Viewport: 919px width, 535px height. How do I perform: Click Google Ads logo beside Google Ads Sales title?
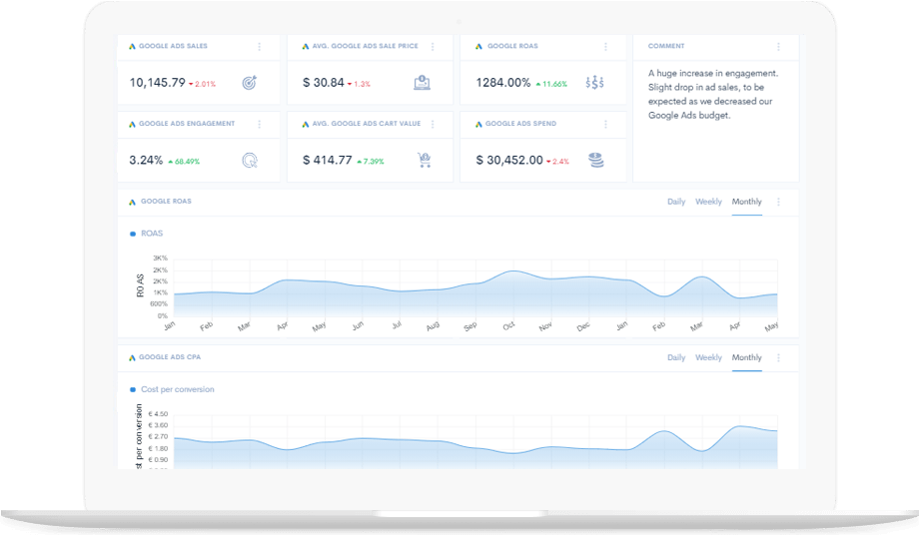point(132,46)
